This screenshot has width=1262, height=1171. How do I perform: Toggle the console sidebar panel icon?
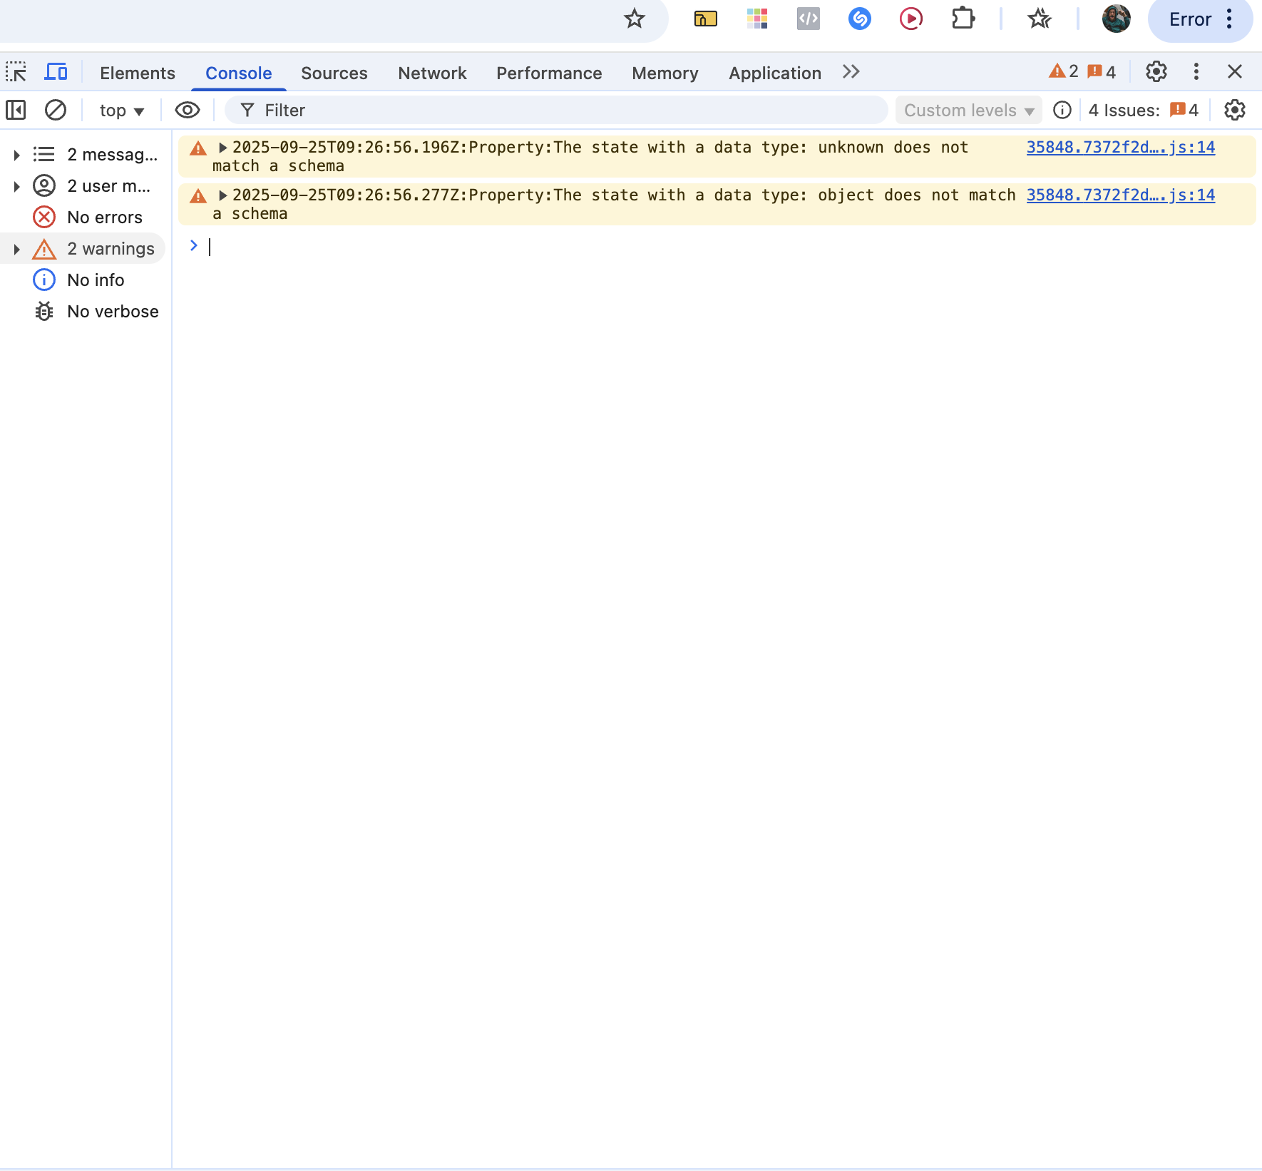point(16,110)
